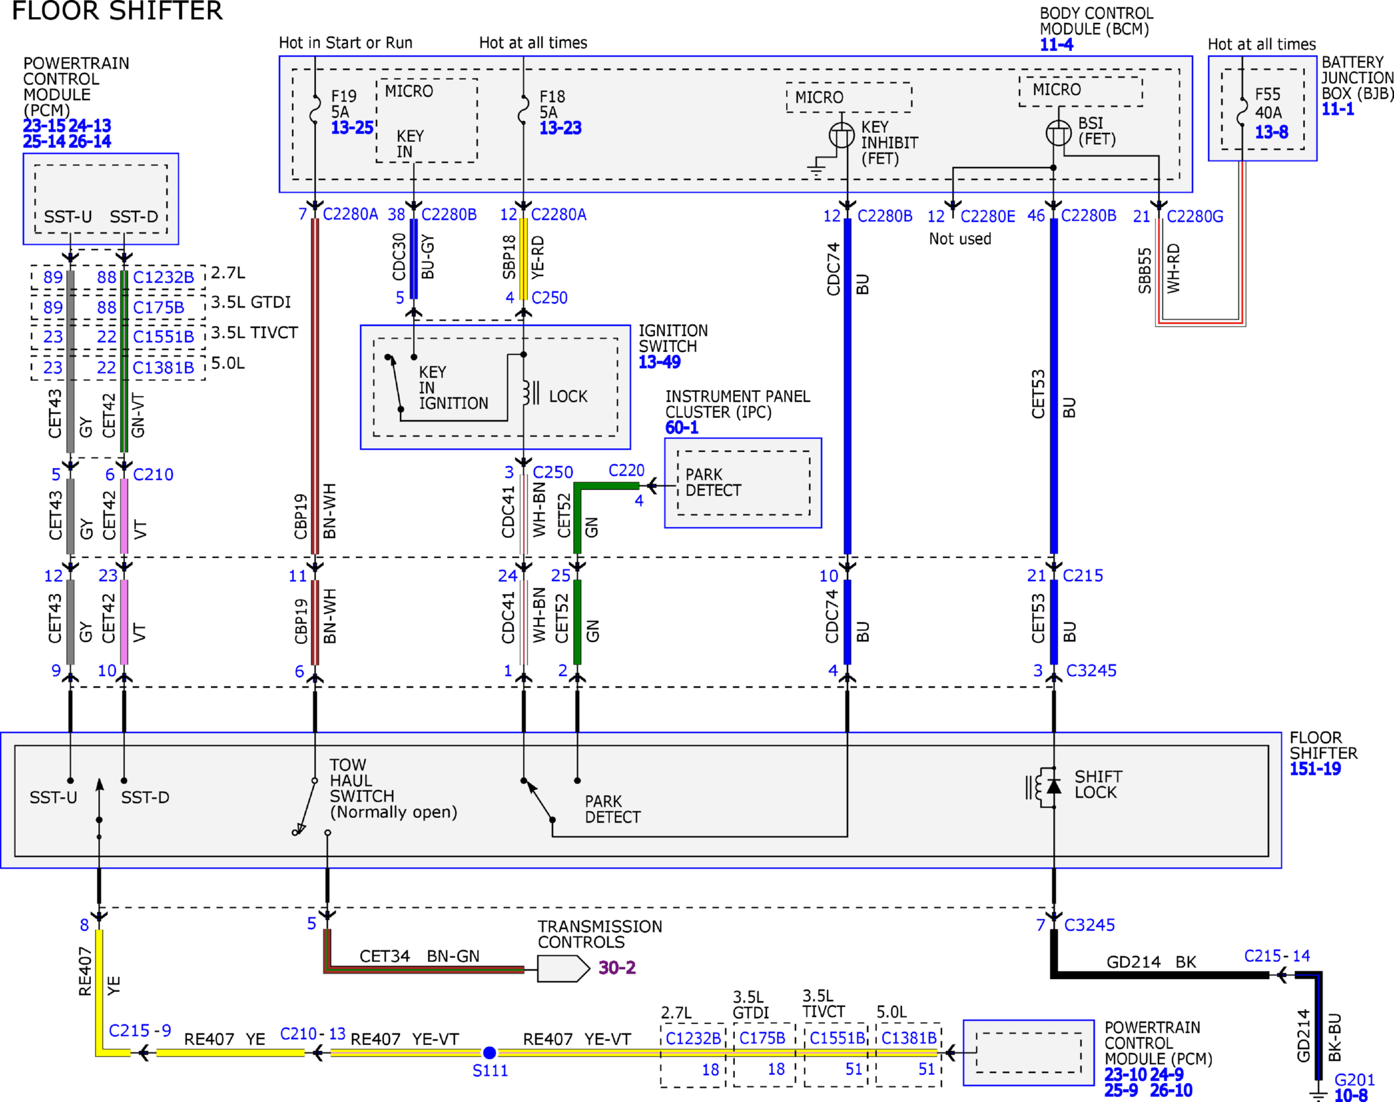Open fuse F19 reference 13-25
This screenshot has height=1102, width=1394.
click(x=351, y=128)
